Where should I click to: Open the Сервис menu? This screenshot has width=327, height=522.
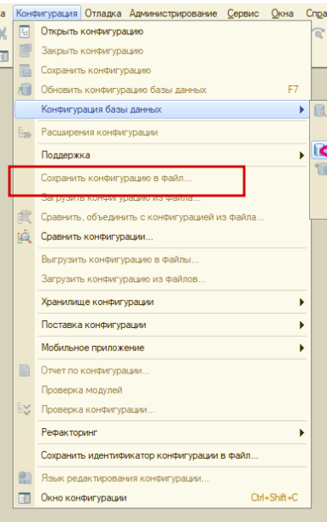(242, 14)
